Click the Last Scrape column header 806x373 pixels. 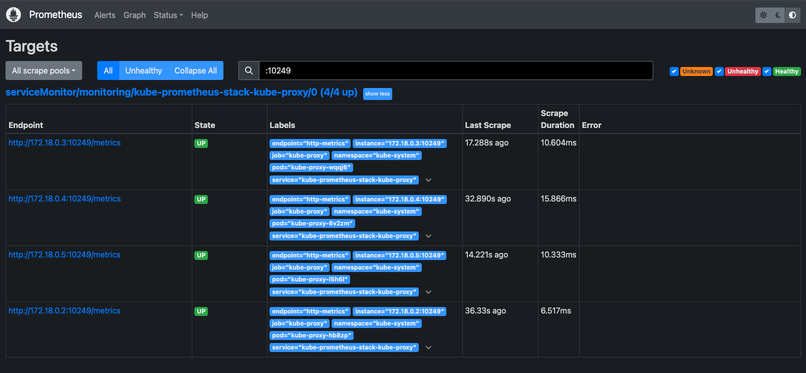pos(488,125)
